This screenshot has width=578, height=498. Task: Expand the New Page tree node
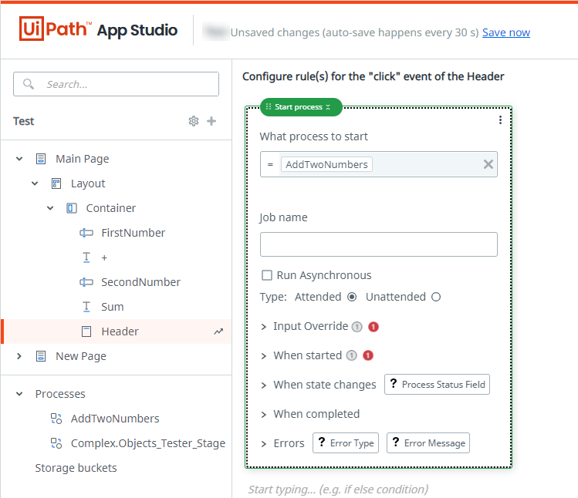19,356
